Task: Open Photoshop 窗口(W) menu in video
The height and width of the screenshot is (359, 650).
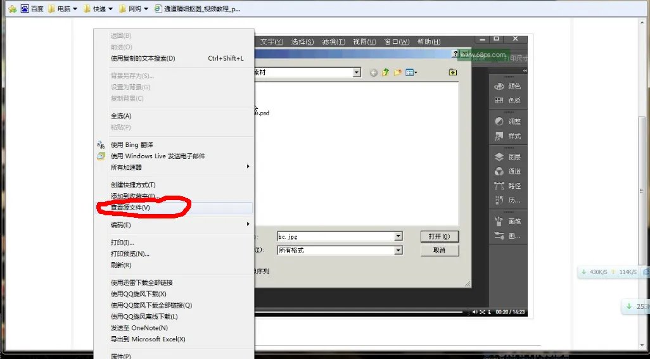Action: pyautogui.click(x=397, y=42)
